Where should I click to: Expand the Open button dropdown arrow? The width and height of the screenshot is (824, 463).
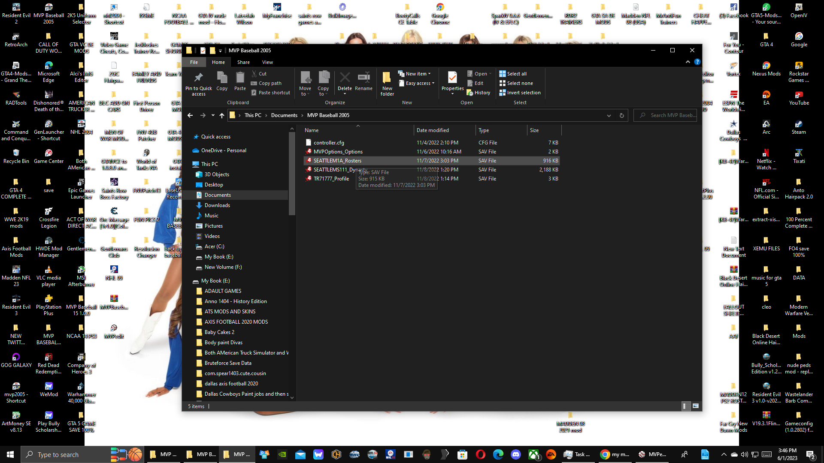coord(490,74)
